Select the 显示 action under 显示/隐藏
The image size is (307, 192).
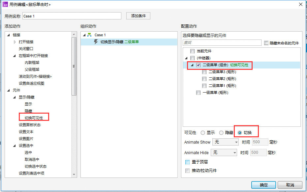[28, 104]
